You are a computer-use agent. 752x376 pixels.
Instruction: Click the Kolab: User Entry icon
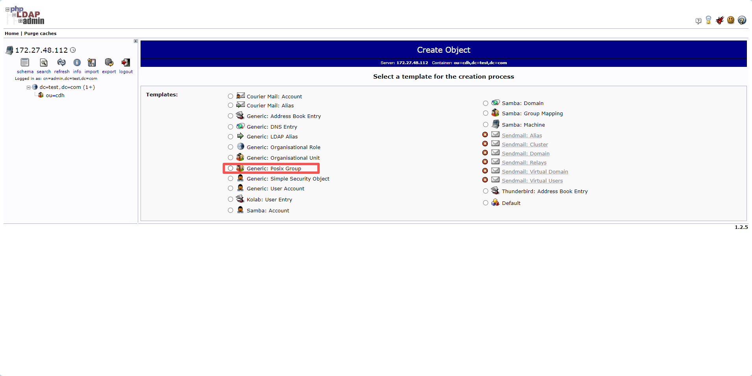pyautogui.click(x=240, y=199)
